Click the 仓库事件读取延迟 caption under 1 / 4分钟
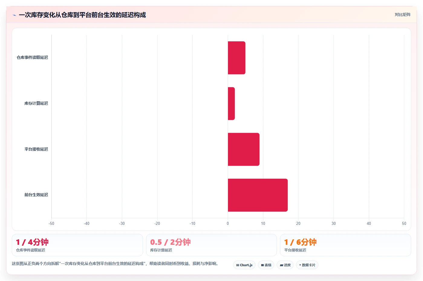The image size is (423, 281). (x=31, y=250)
